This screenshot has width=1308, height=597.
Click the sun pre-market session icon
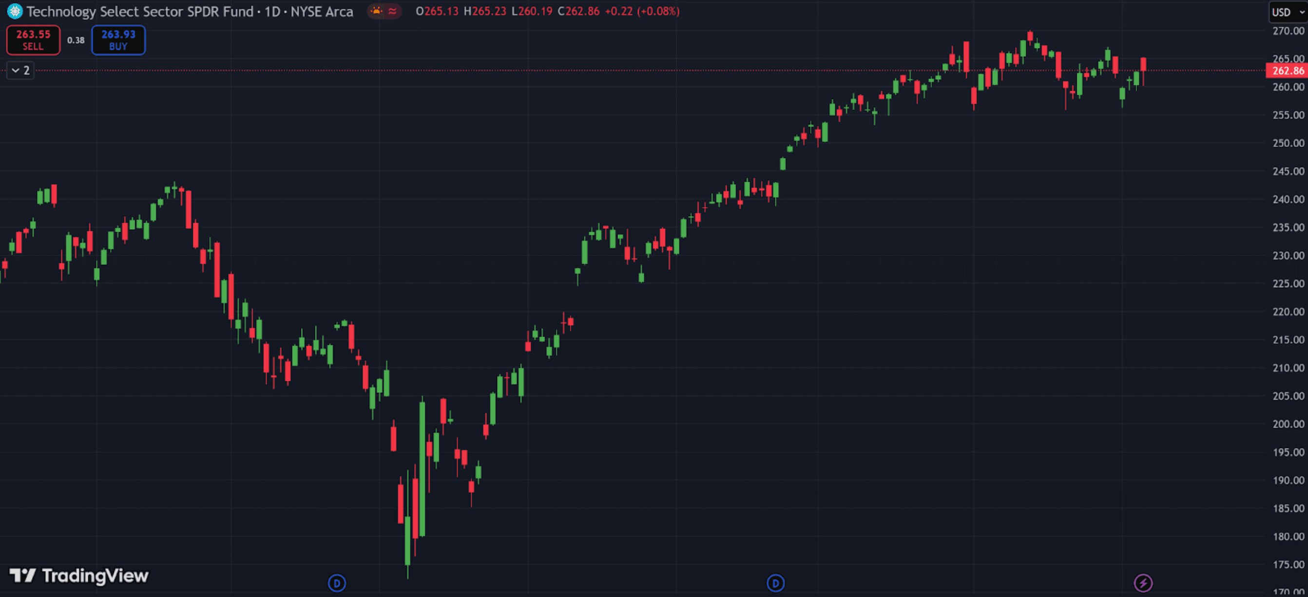[376, 11]
